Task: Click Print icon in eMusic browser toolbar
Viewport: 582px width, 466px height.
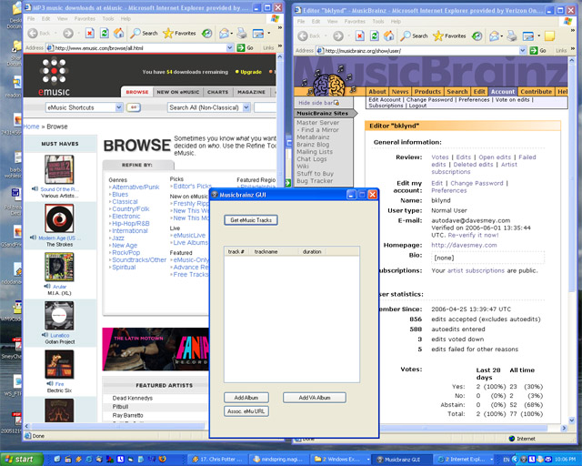Action: click(242, 34)
